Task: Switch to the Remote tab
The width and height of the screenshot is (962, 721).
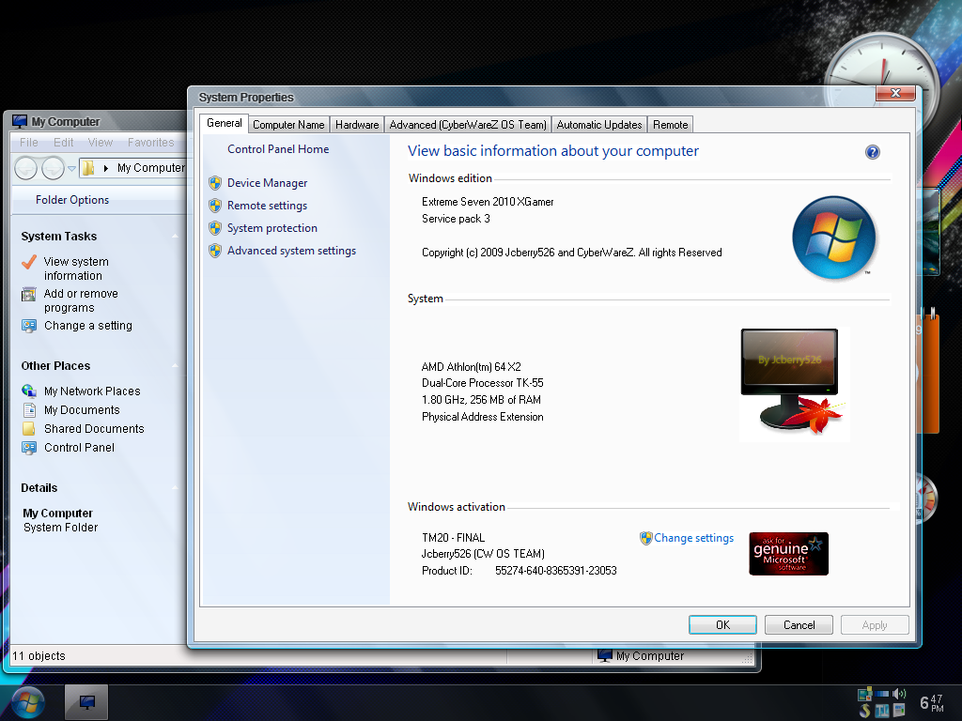Action: point(670,125)
